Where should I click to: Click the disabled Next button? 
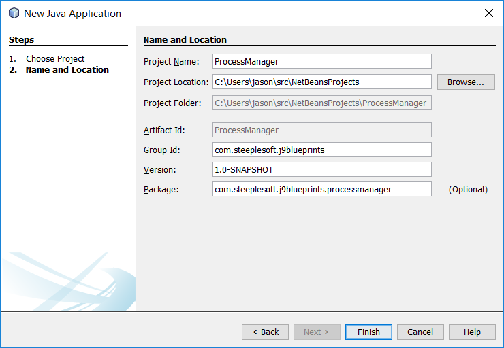317,332
